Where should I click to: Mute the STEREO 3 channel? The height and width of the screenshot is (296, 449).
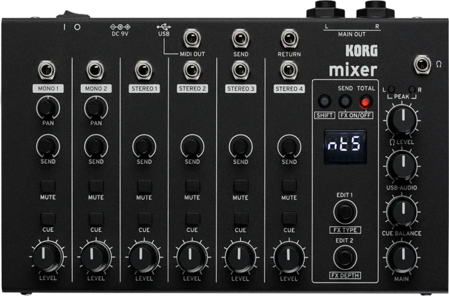point(241,186)
